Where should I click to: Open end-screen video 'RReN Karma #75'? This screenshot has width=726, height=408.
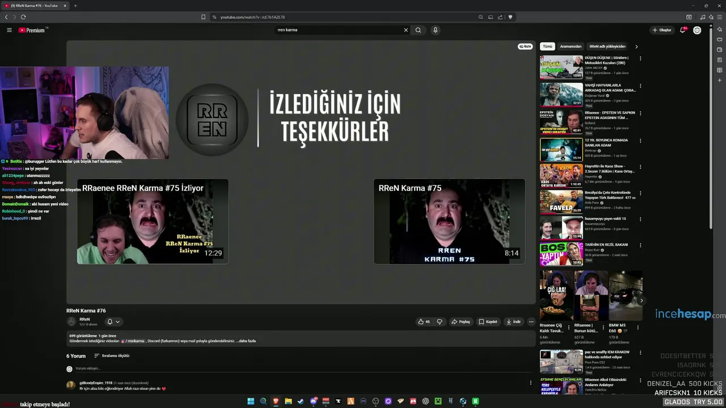tap(449, 222)
